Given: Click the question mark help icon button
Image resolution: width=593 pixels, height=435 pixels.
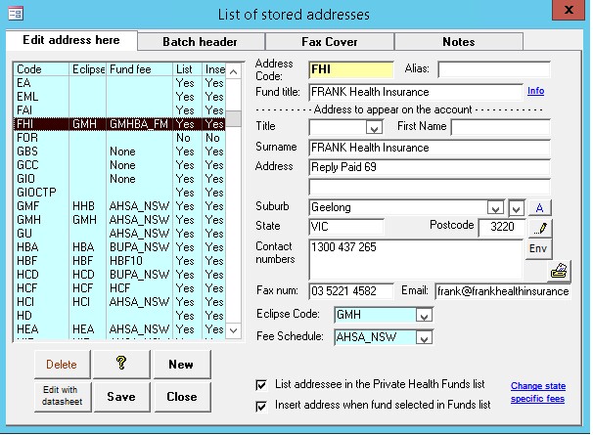Looking at the screenshot, I should tap(121, 364).
